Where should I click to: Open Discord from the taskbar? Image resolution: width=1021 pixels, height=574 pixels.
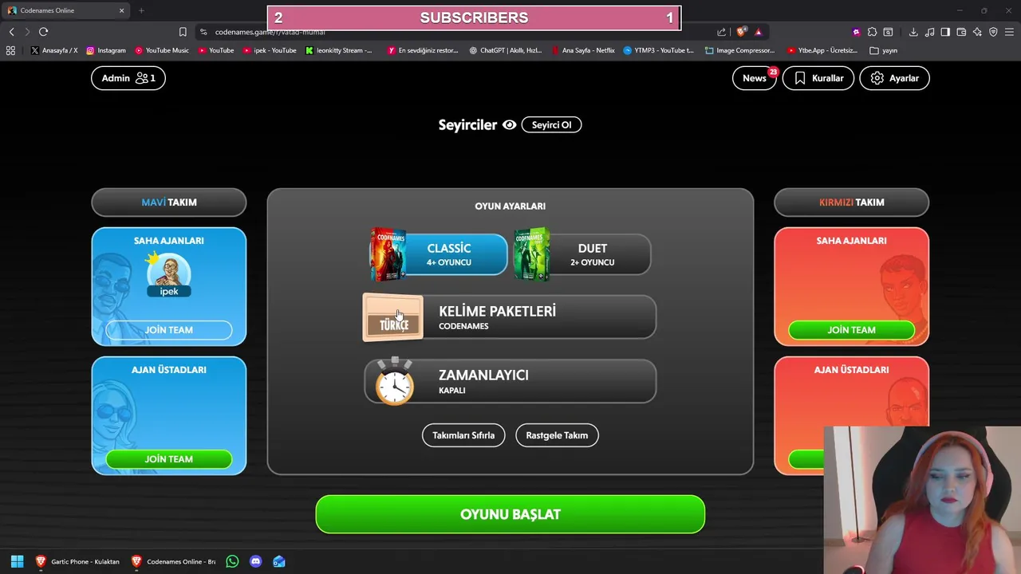(x=255, y=561)
